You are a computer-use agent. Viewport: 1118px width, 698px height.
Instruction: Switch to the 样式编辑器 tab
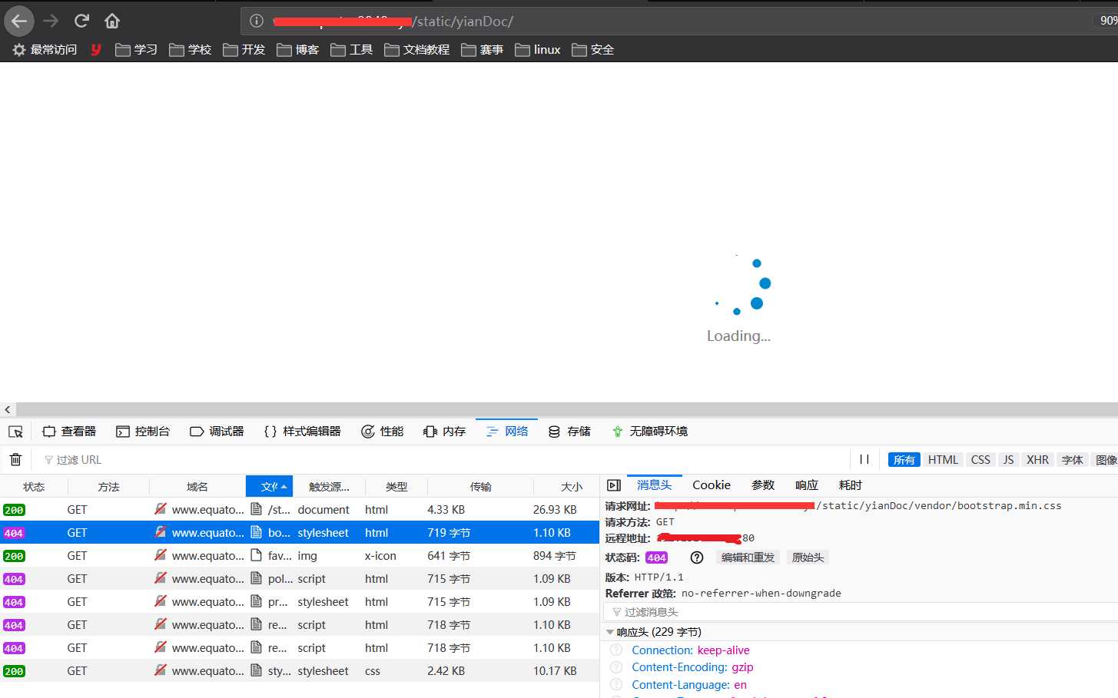pos(302,432)
